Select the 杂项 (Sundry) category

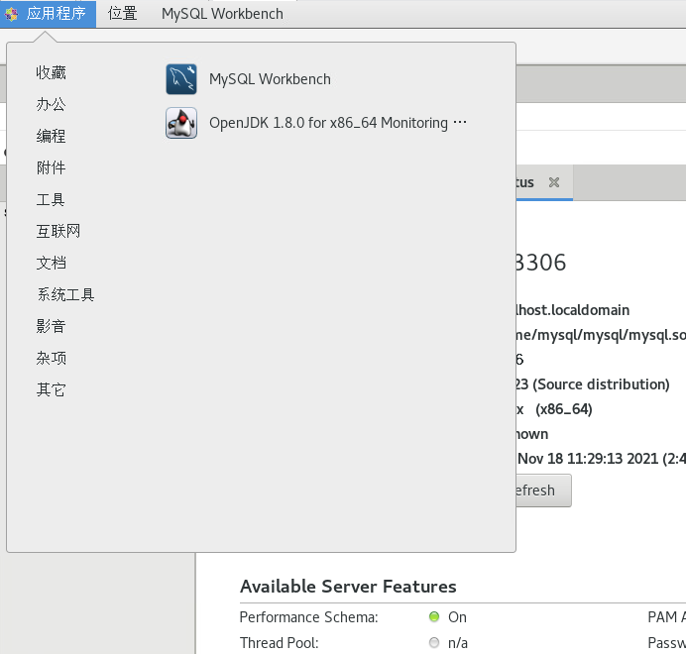52,358
